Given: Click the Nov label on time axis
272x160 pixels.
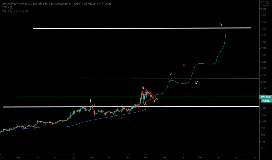Looking at the screenshot, I should coord(128,157).
